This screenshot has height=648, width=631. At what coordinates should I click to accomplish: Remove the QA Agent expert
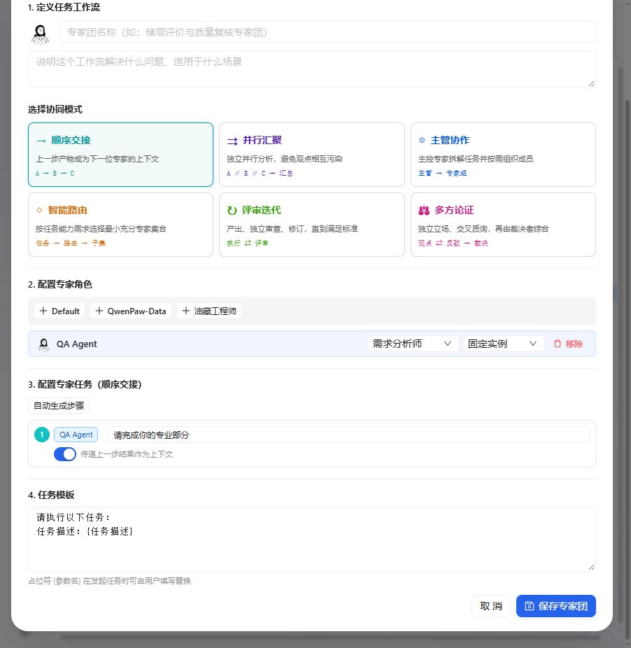point(568,344)
